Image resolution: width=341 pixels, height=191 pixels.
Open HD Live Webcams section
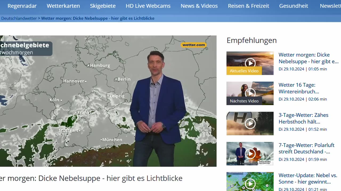tap(148, 6)
